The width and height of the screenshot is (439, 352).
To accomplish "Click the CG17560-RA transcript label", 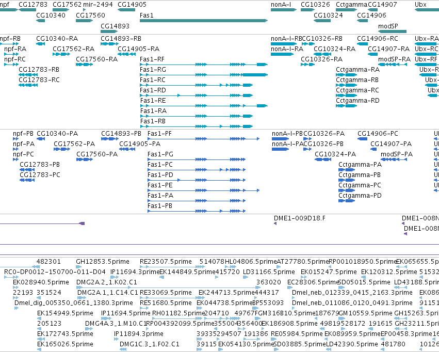I will click(97, 59).
